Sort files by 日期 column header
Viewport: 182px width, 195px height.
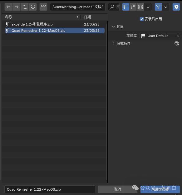[x=87, y=17]
